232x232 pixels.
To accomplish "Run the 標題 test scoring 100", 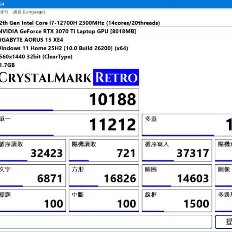I will pyautogui.click(x=33, y=201).
